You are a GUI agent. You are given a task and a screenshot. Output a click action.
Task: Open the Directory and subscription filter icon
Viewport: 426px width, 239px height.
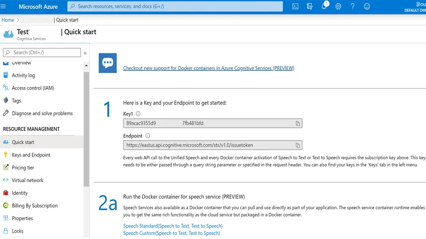[310, 7]
